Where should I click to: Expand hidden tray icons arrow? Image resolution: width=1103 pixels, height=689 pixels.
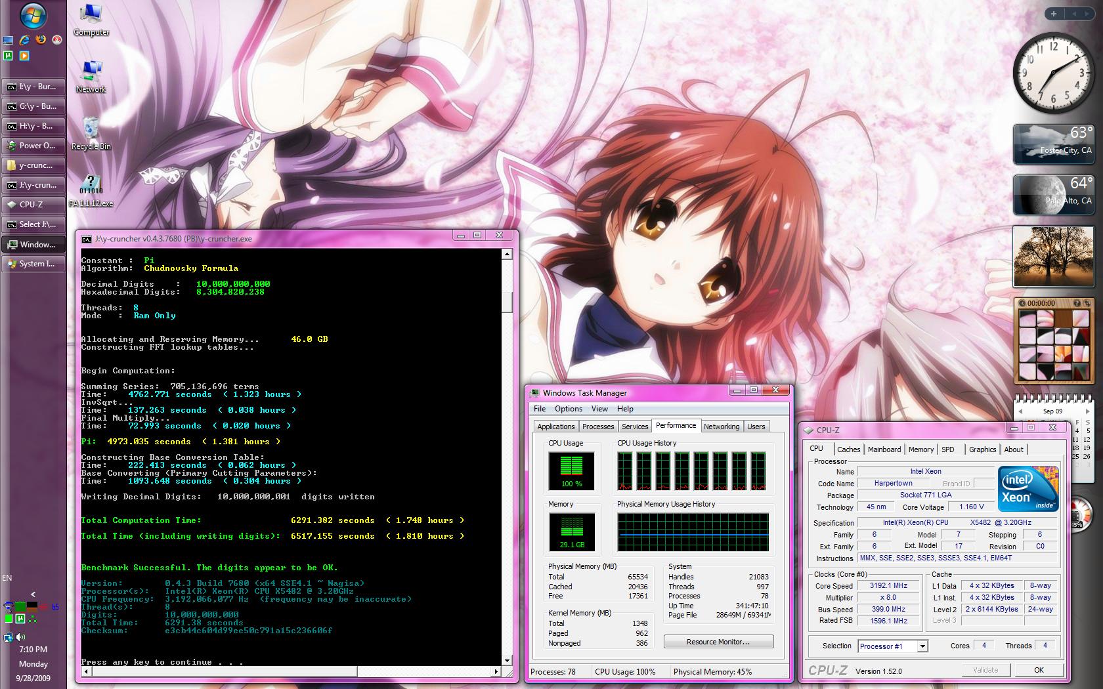click(33, 595)
